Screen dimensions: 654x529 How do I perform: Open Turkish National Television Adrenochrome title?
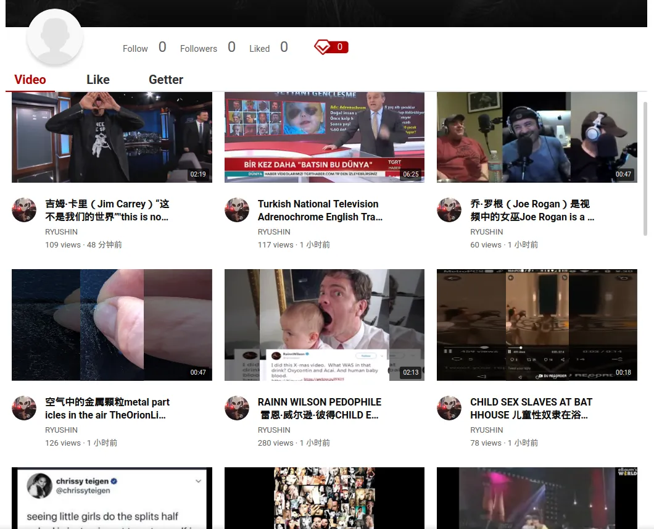(320, 210)
